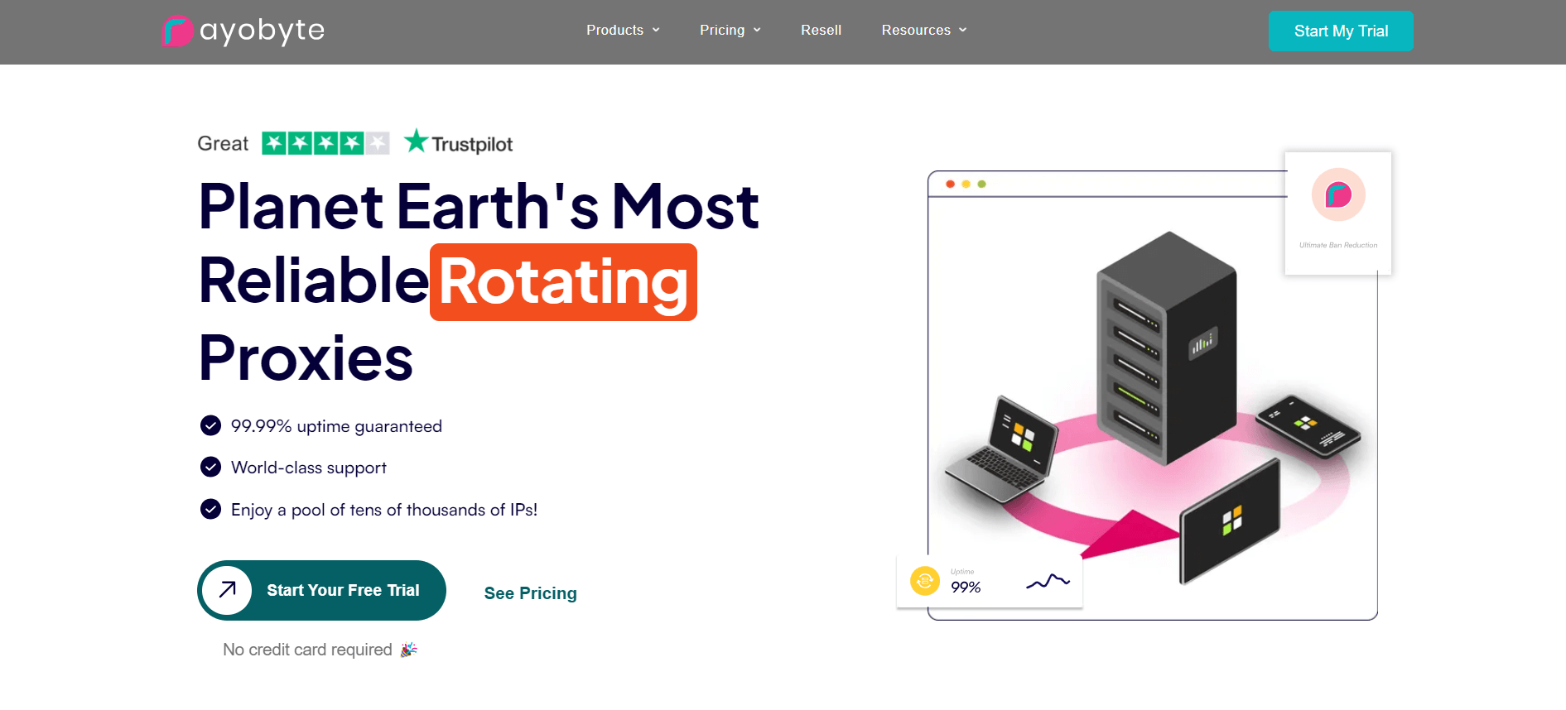Screen dimensions: 1566x710
Task: Click the checkmark beside 99.99% uptime guaranteed
Action: click(211, 425)
